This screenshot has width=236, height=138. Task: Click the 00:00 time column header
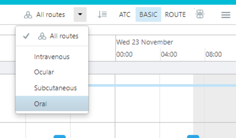pos(124,54)
